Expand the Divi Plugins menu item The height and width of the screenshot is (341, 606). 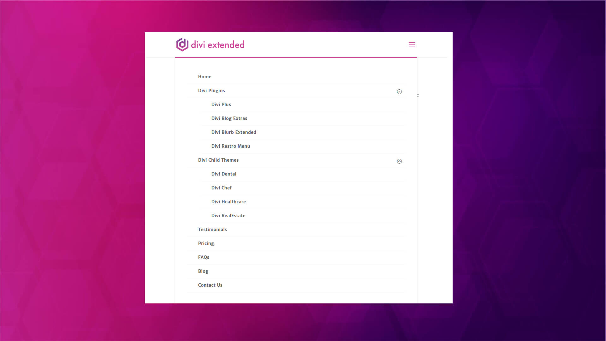tap(211, 91)
